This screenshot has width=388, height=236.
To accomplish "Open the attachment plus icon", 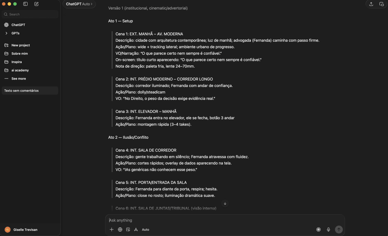I will [112, 229].
